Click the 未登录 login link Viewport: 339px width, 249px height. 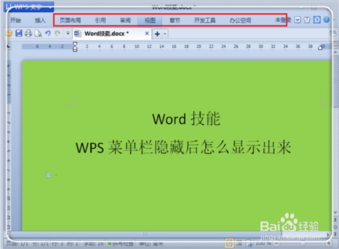[x=283, y=20]
